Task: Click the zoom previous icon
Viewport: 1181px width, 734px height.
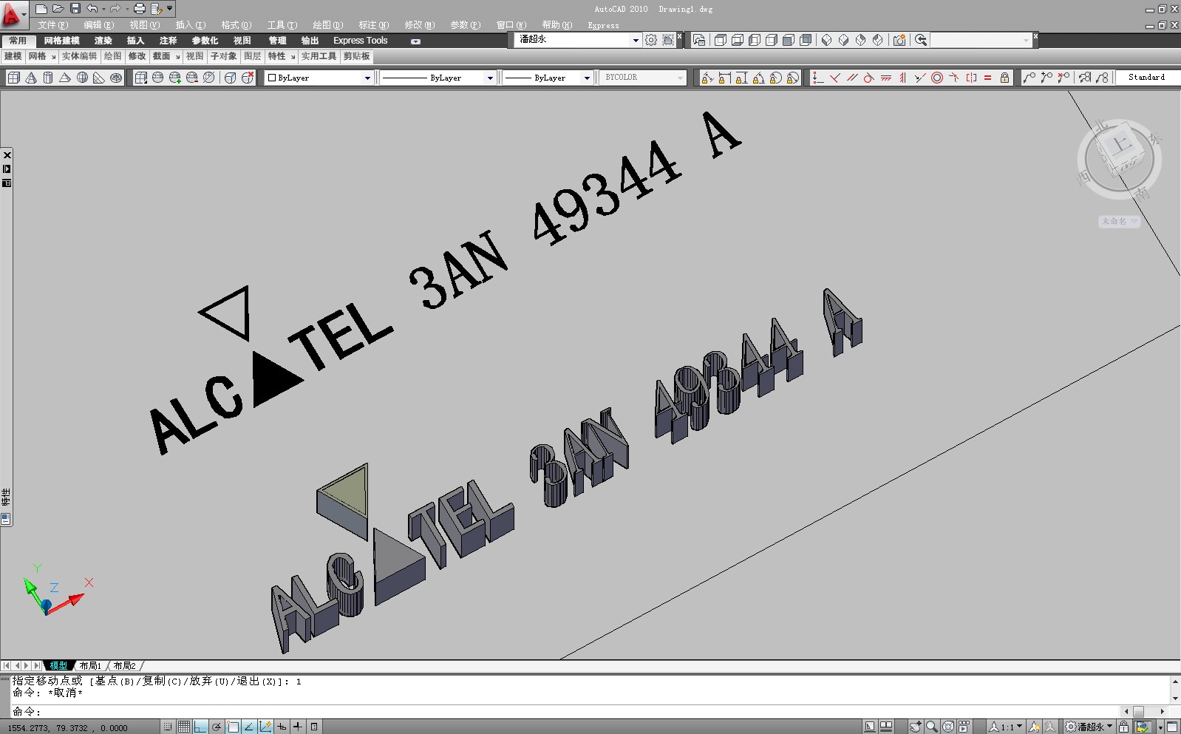Action: tap(921, 40)
